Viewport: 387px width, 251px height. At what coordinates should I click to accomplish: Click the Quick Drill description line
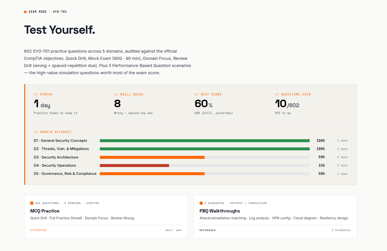coord(83,218)
